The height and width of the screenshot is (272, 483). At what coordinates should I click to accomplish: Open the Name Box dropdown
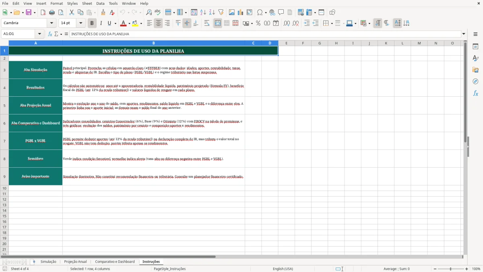tap(39, 34)
